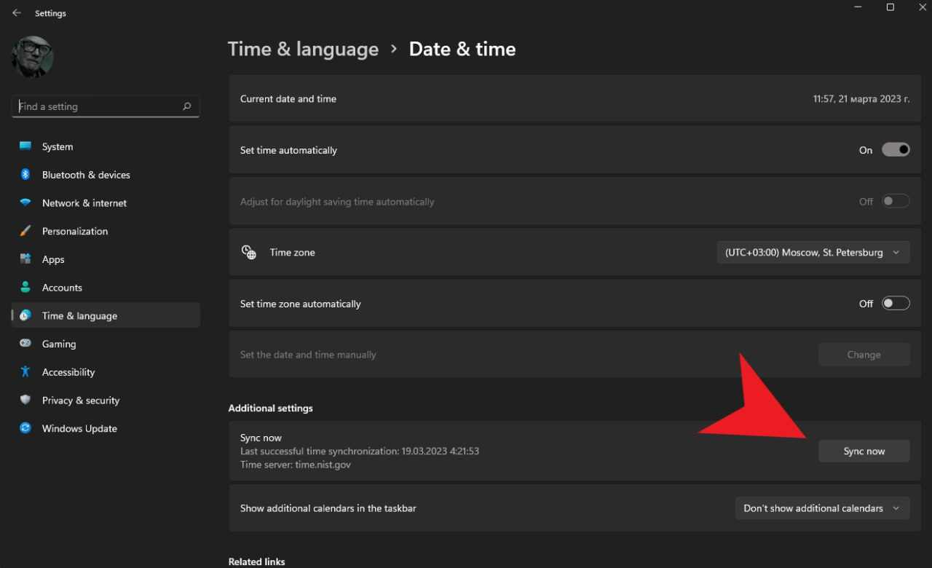This screenshot has height=568, width=932.
Task: Open the user profile picture
Action: [33, 57]
